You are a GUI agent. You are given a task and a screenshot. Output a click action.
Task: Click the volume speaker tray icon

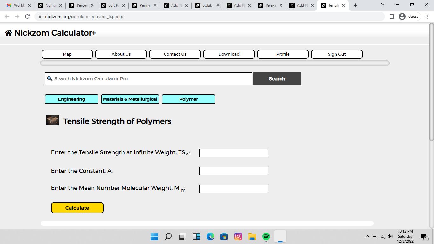click(390, 236)
